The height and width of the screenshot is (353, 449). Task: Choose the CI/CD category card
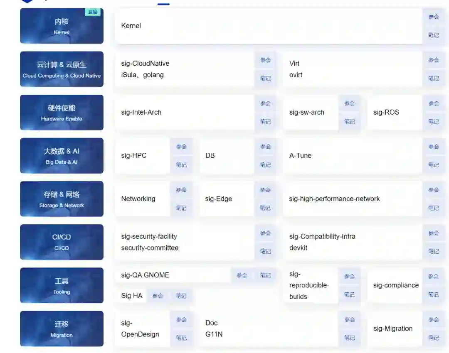62,242
